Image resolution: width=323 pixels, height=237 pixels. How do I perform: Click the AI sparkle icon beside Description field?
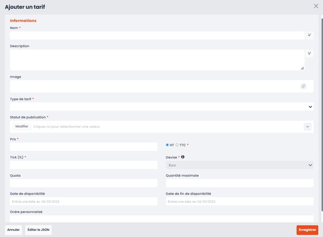click(310, 53)
